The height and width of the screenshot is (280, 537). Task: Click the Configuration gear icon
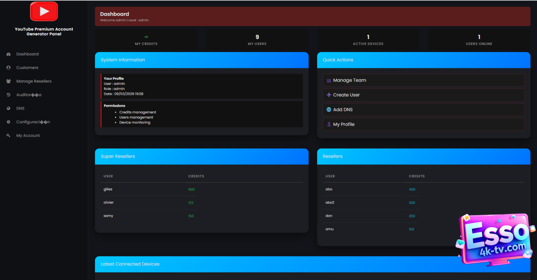point(8,122)
